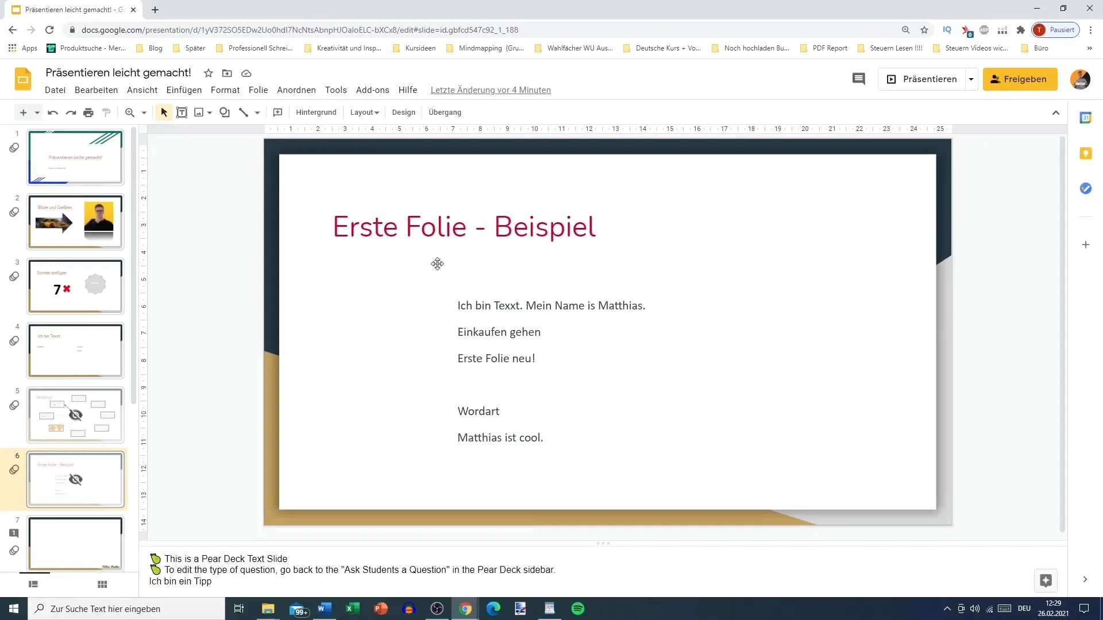Screen dimensions: 1103x620
Task: Expand the Layout dropdown menu
Action: 364,112
